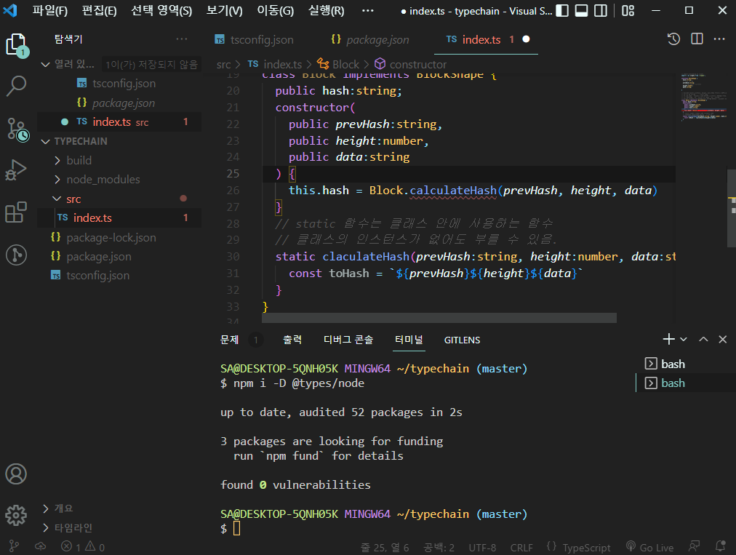The height and width of the screenshot is (555, 736).
Task: Open the Search view icon
Action: [x=16, y=87]
